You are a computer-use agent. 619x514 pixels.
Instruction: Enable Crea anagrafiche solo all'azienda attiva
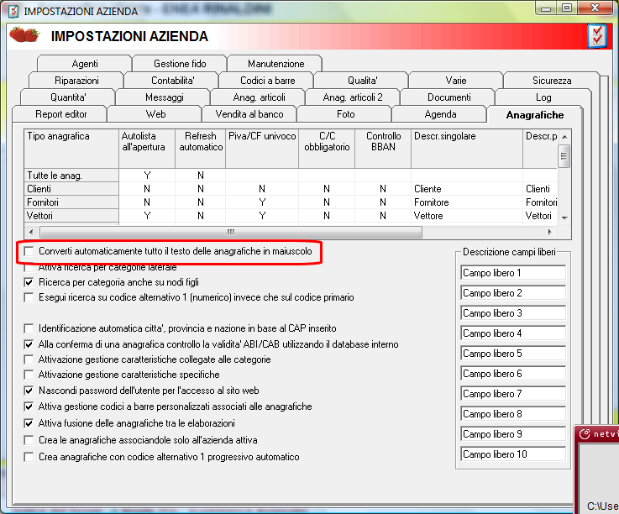point(29,440)
